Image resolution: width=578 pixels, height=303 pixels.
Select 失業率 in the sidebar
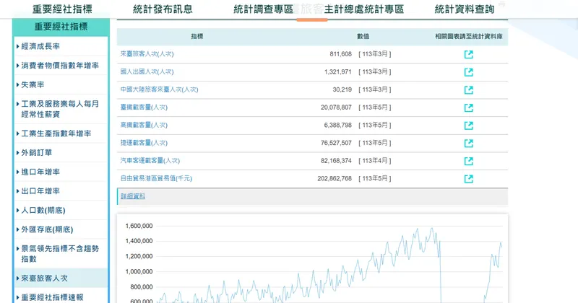point(61,84)
